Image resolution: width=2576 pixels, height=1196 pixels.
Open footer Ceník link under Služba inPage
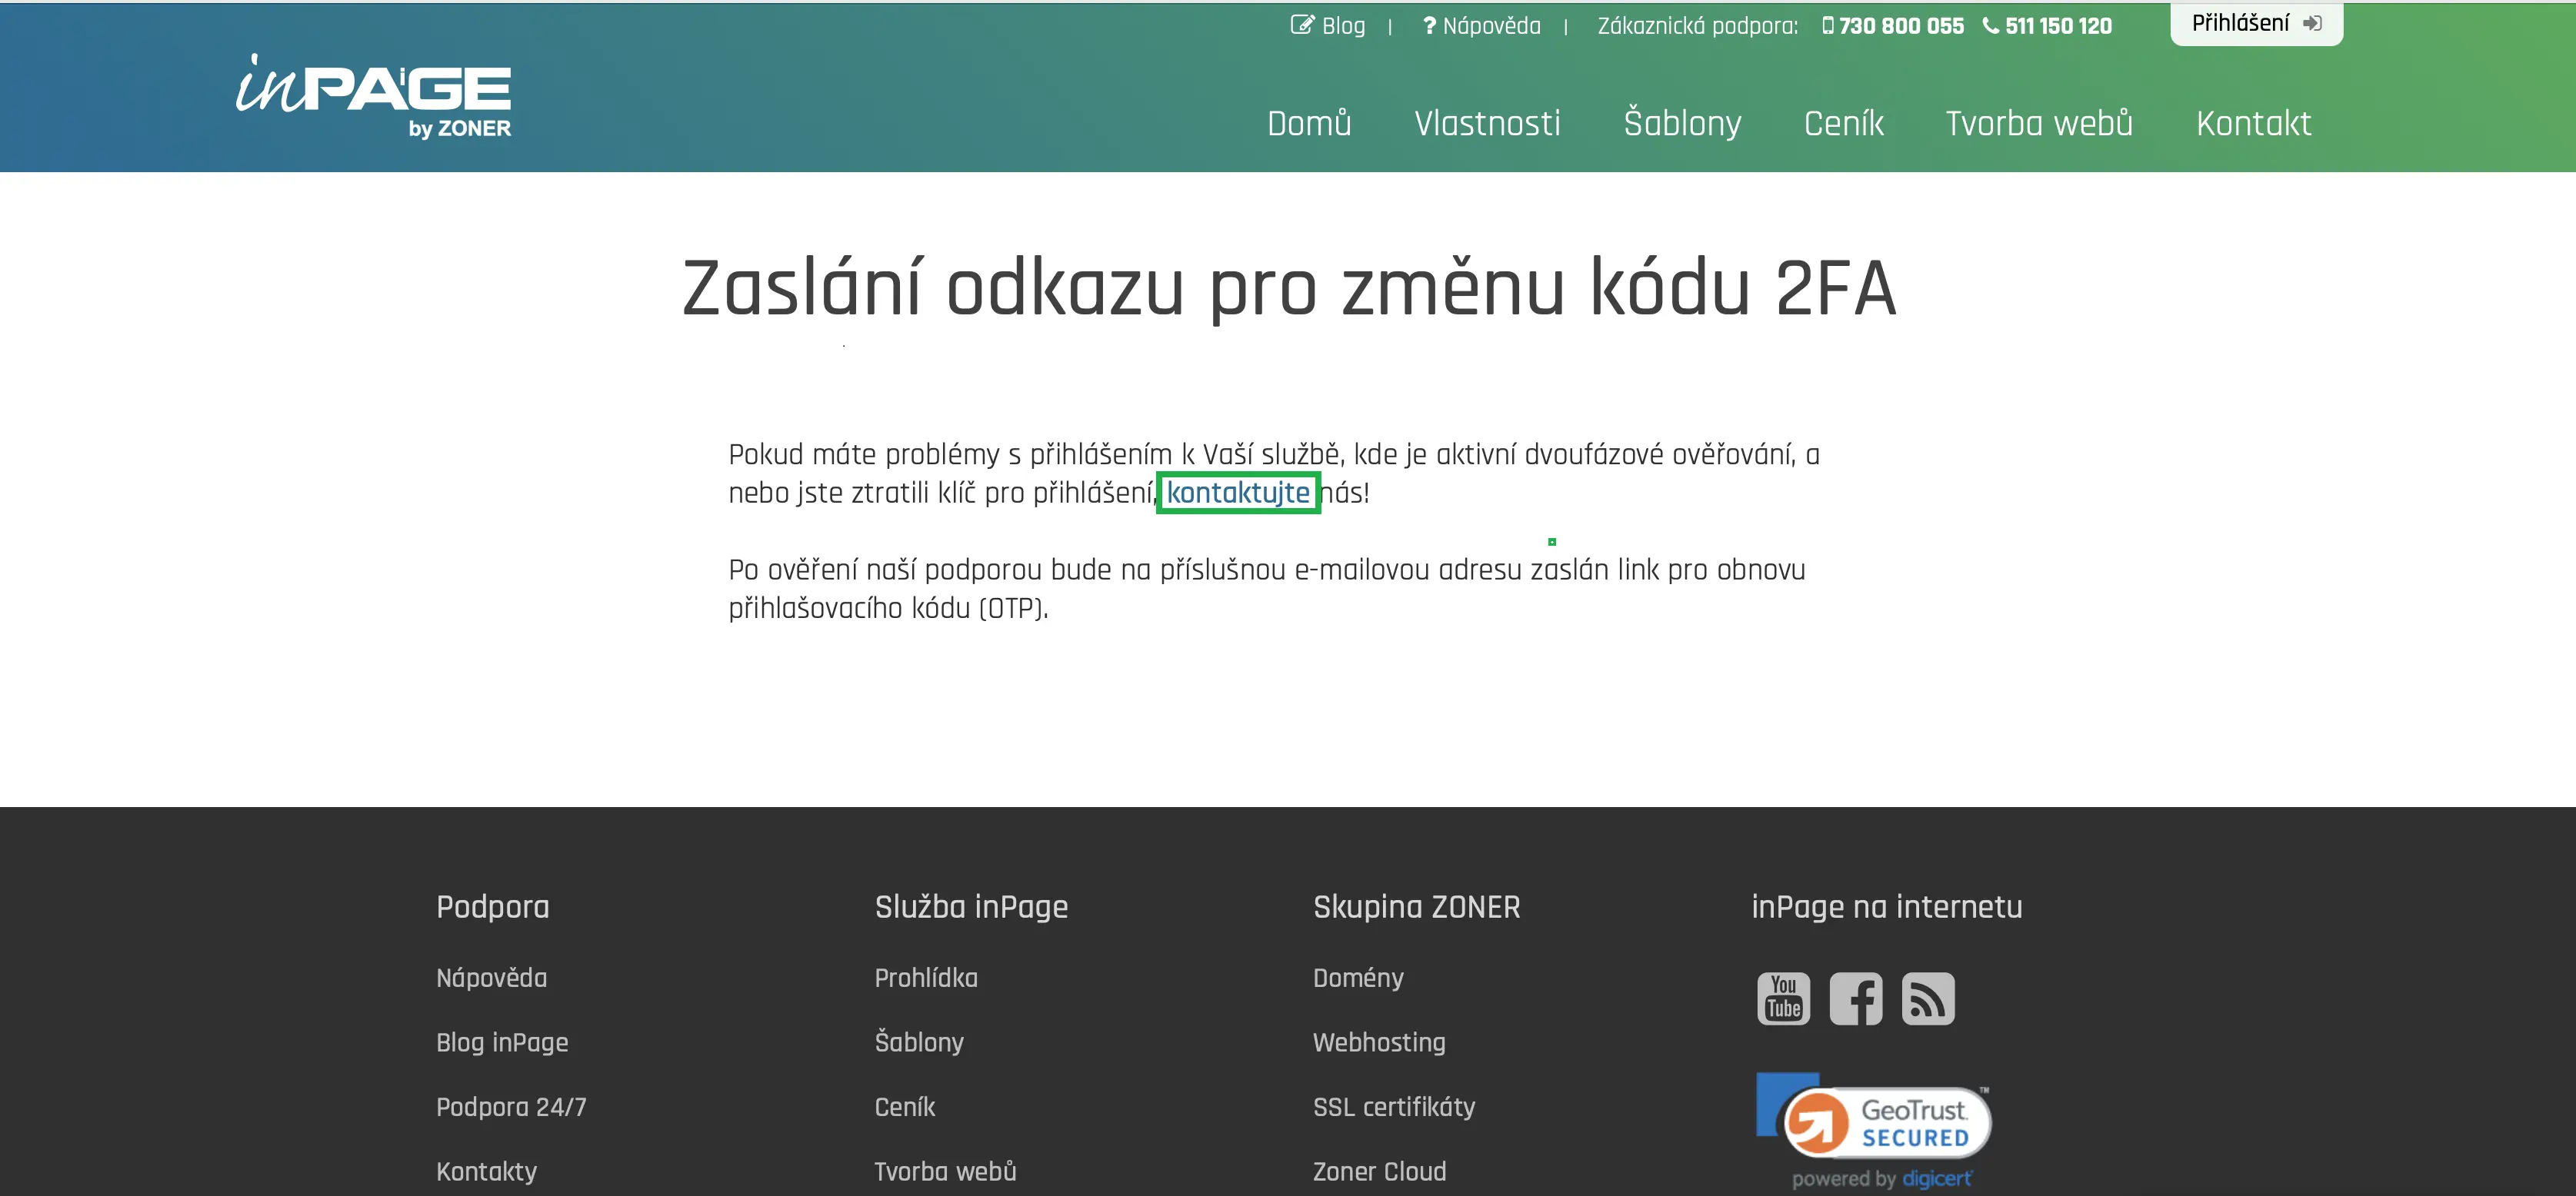click(905, 1106)
